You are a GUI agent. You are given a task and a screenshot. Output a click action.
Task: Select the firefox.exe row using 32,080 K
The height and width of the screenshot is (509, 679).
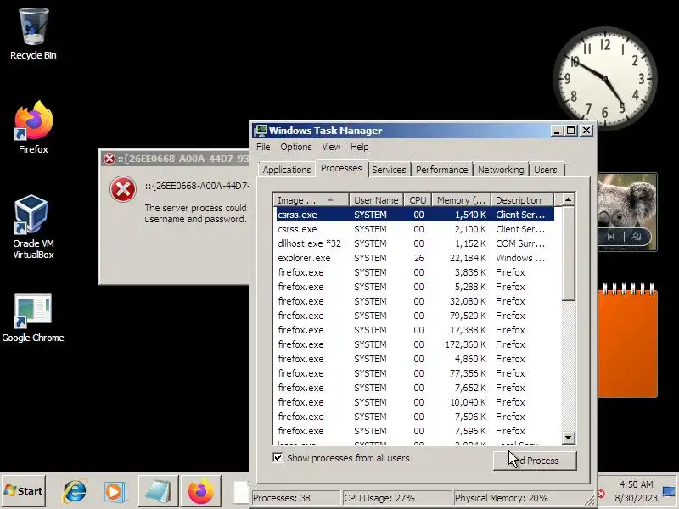click(x=415, y=301)
